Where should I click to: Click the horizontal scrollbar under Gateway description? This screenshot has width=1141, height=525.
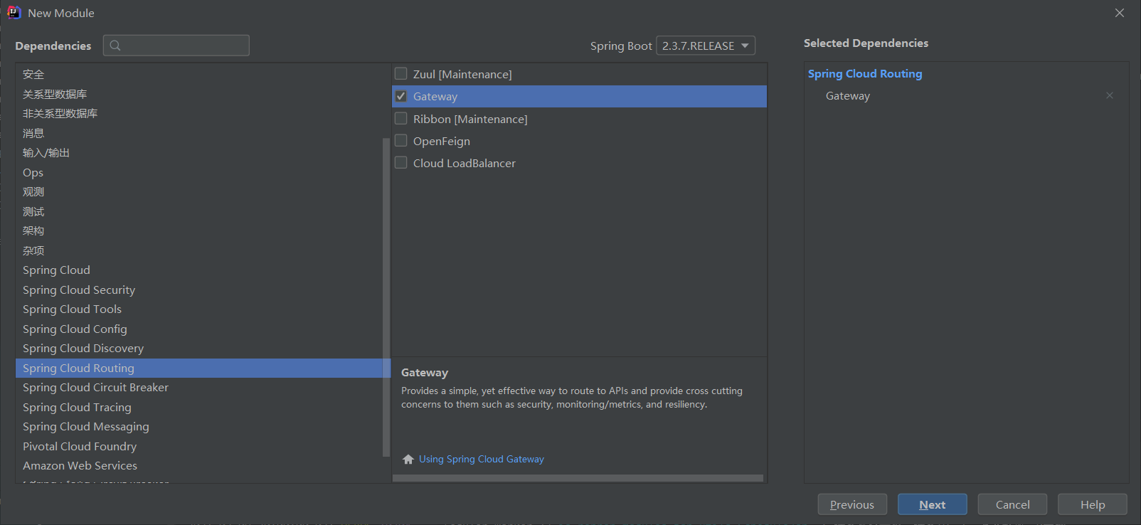578,478
